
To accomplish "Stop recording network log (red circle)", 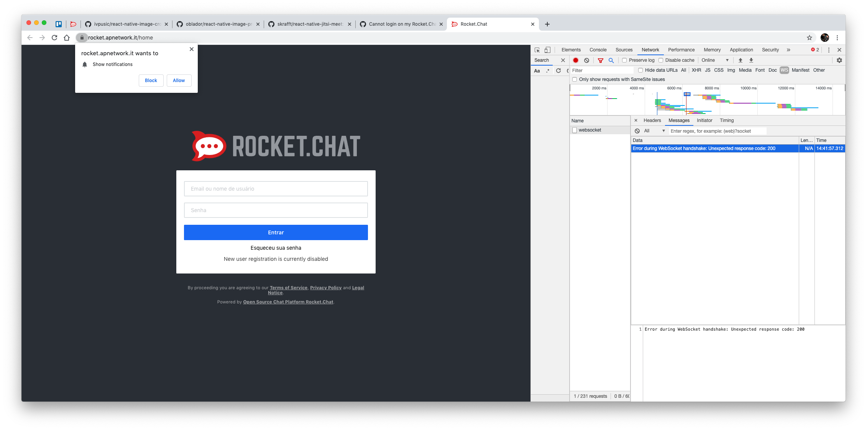I will point(576,60).
